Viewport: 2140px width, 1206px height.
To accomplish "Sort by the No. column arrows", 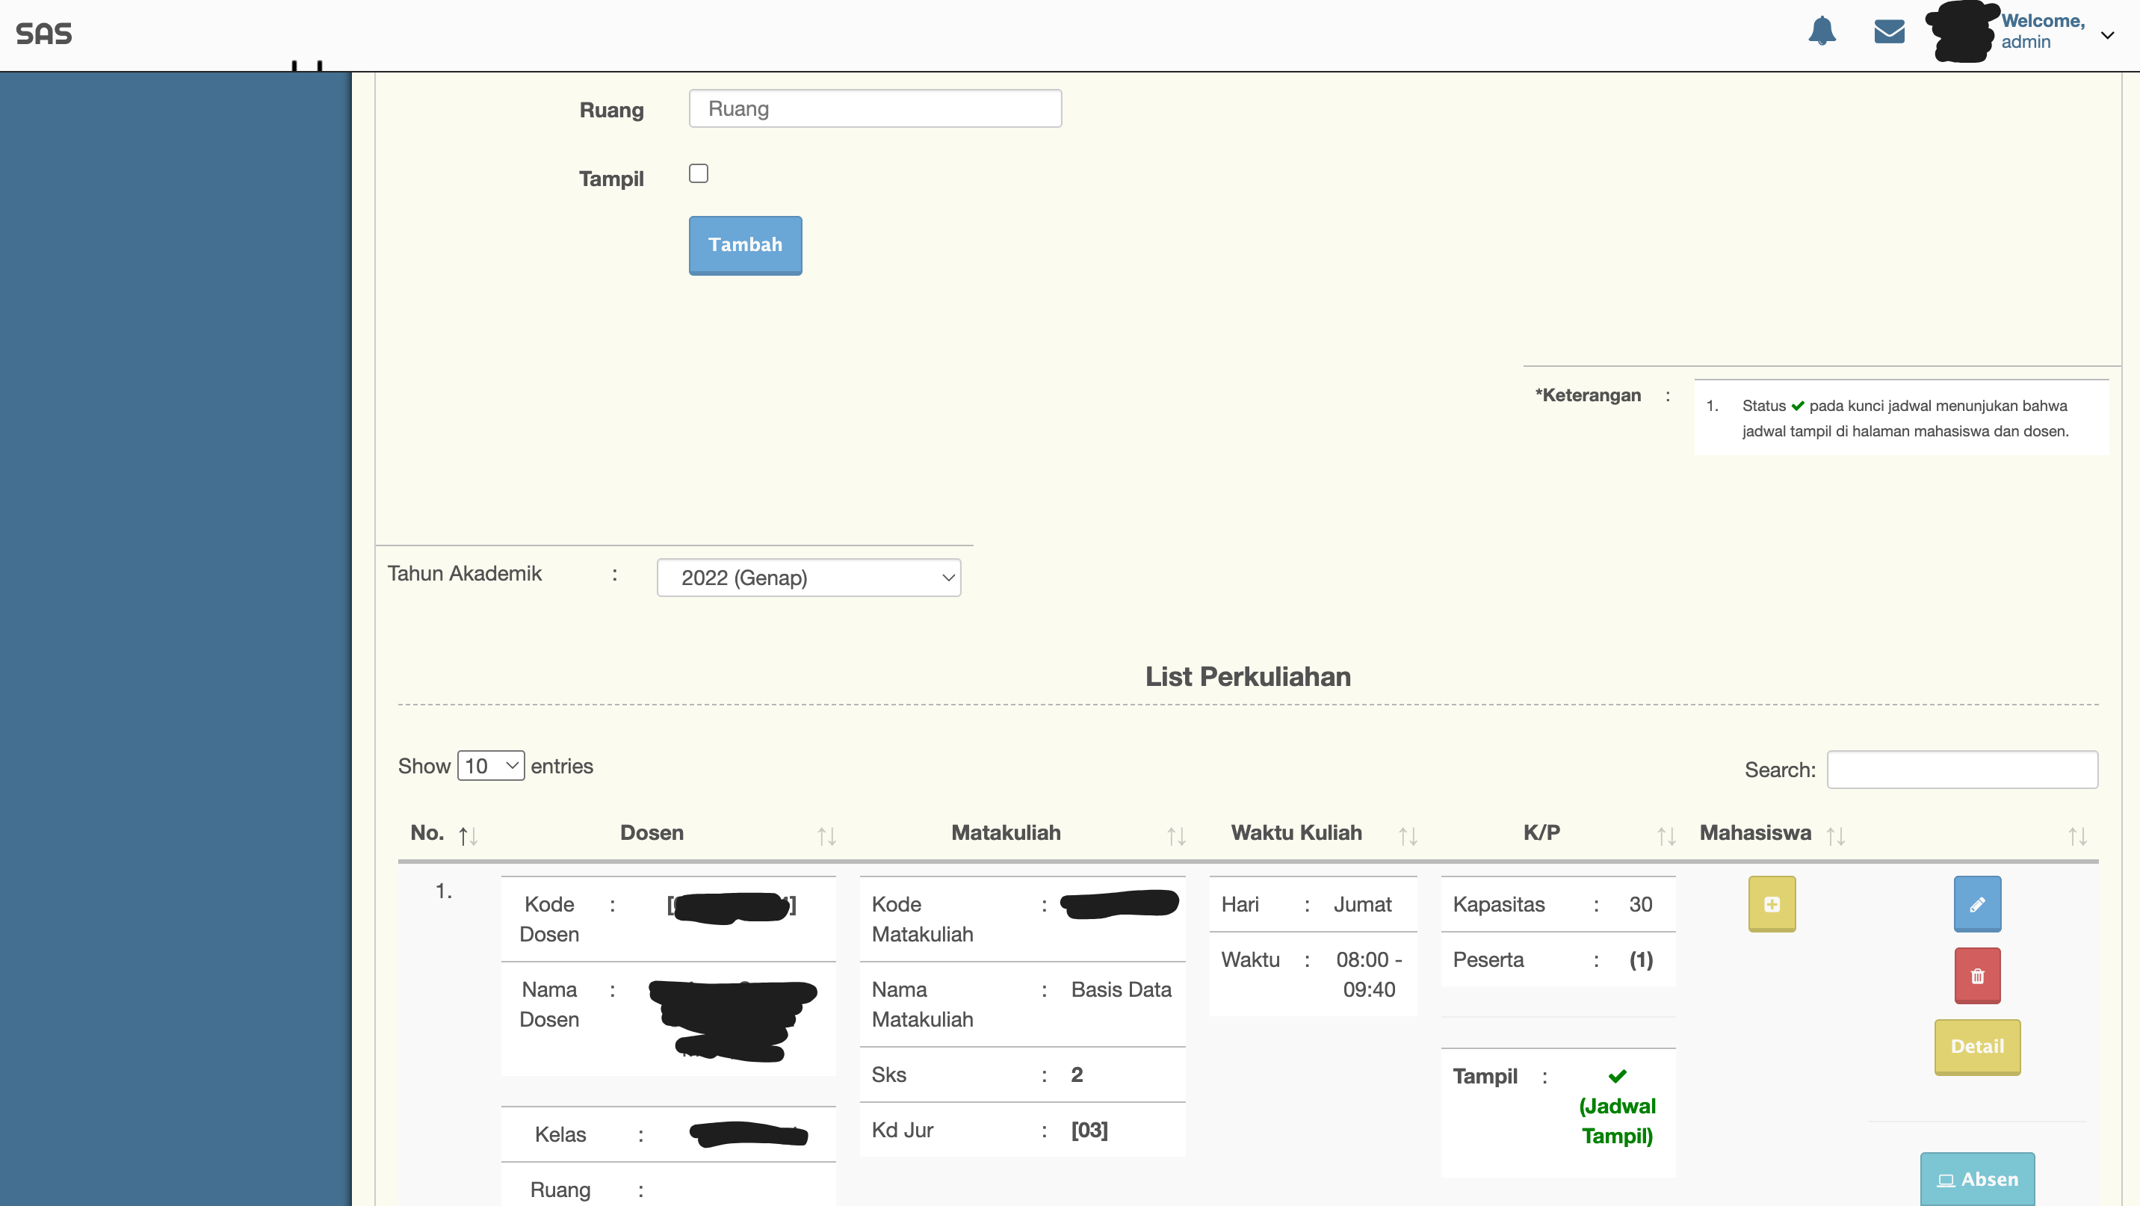I will click(x=468, y=835).
